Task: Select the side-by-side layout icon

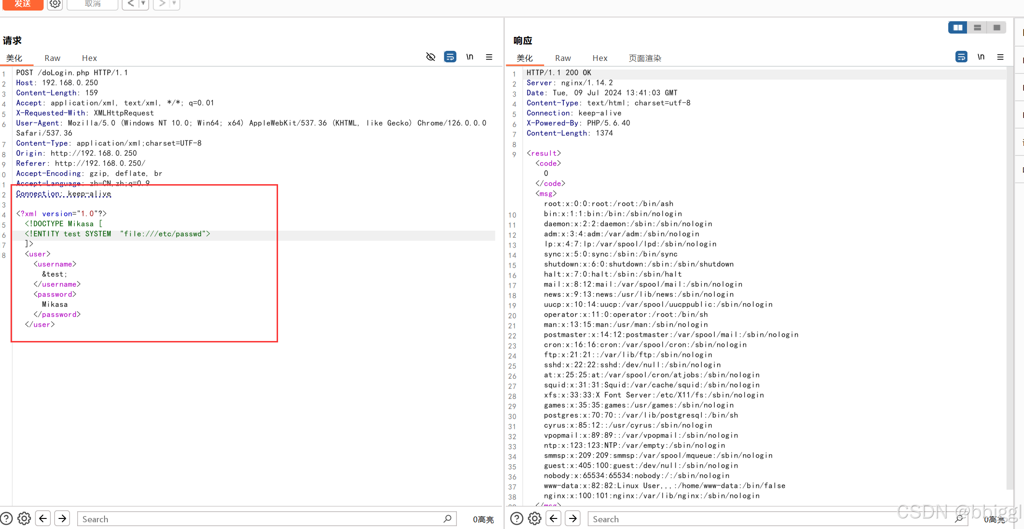Action: [x=957, y=28]
